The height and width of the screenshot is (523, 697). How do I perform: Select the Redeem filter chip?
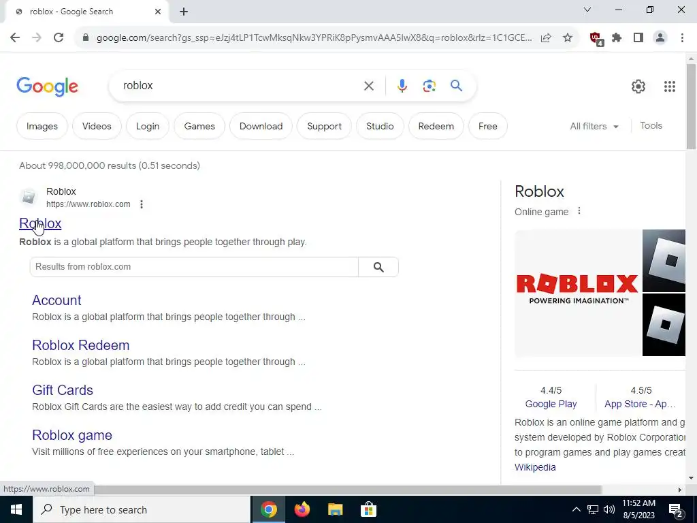pyautogui.click(x=436, y=126)
